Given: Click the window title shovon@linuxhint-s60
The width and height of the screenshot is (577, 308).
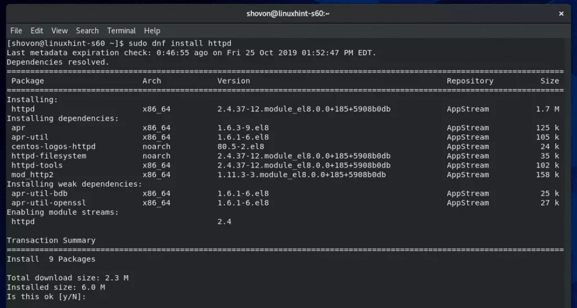Looking at the screenshot, I should coord(288,14).
